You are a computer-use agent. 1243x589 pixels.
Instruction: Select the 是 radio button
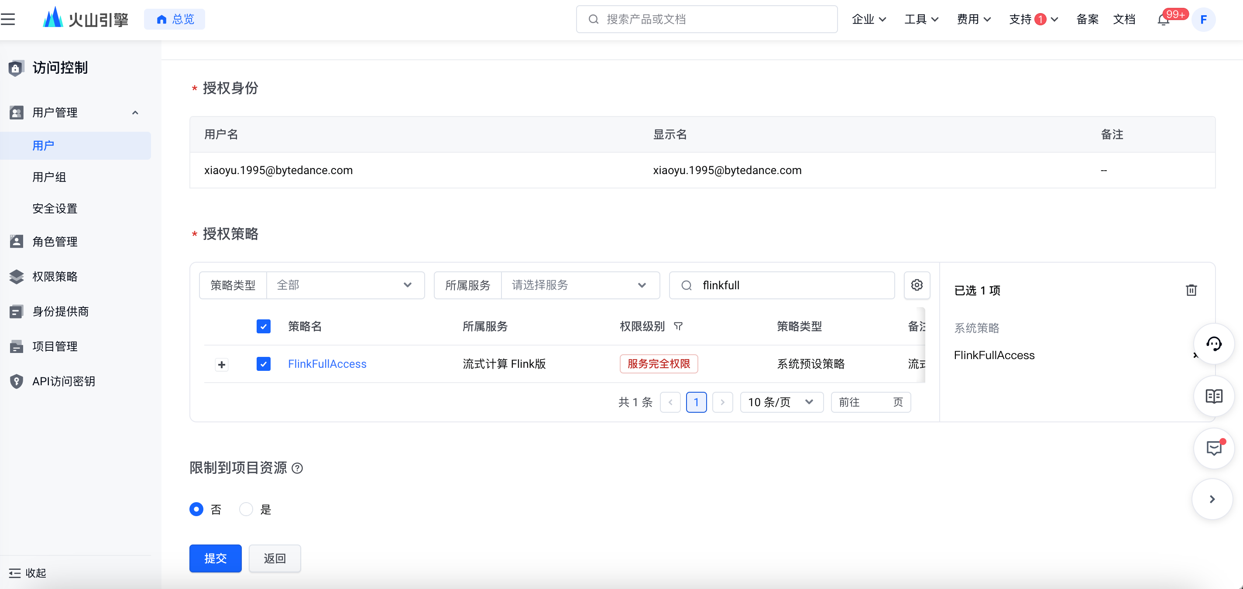click(246, 510)
